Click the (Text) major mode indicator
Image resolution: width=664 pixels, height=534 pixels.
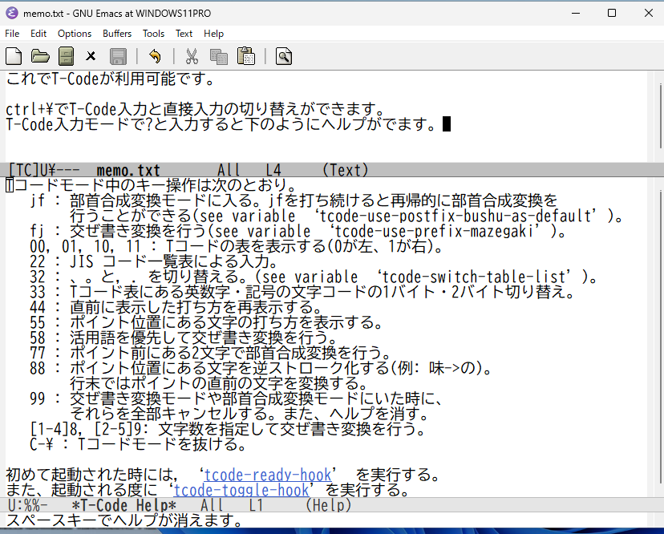345,170
